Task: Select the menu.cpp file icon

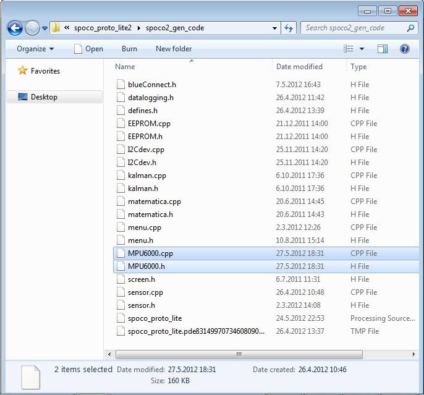Action: pyautogui.click(x=121, y=227)
